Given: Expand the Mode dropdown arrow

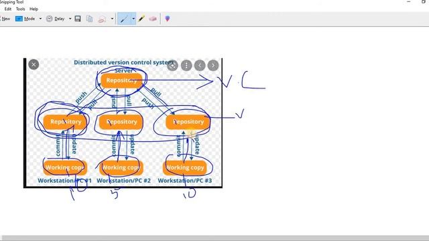Looking at the screenshot, I should pyautogui.click(x=40, y=19).
